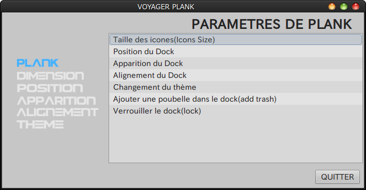The image size is (366, 190).
Task: Select the 'Apparition du Dock' option
Action: 236,64
